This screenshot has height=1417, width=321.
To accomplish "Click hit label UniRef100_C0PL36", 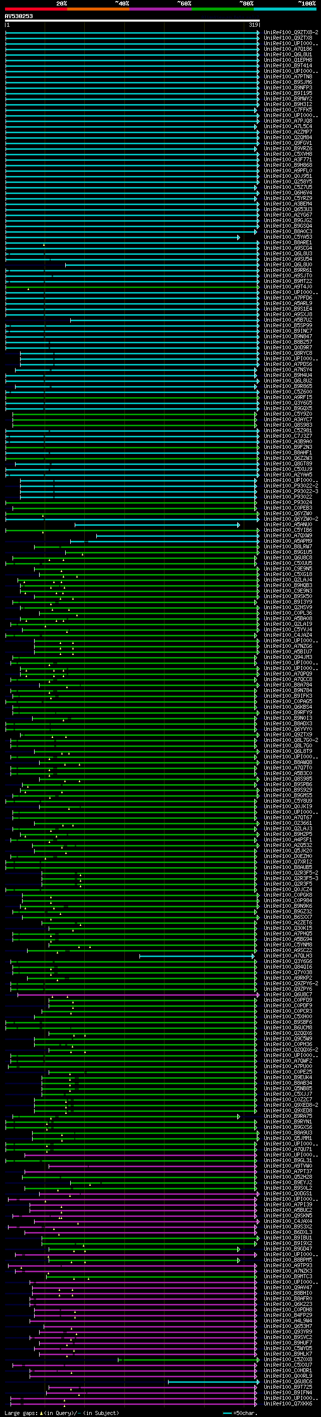I will coord(288,613).
